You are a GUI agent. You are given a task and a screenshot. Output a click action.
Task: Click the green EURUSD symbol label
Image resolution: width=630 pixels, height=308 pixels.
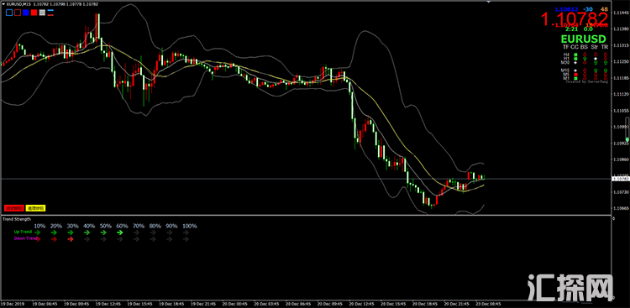[584, 39]
